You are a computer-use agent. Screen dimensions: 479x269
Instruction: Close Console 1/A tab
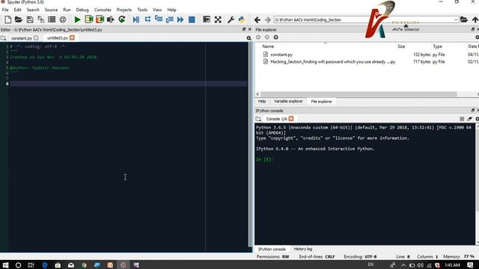[291, 119]
